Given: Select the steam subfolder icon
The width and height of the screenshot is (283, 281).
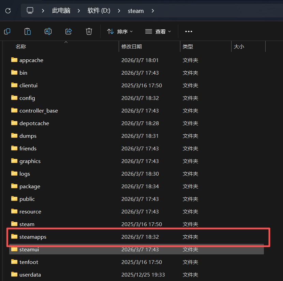Looking at the screenshot, I should (14, 224).
